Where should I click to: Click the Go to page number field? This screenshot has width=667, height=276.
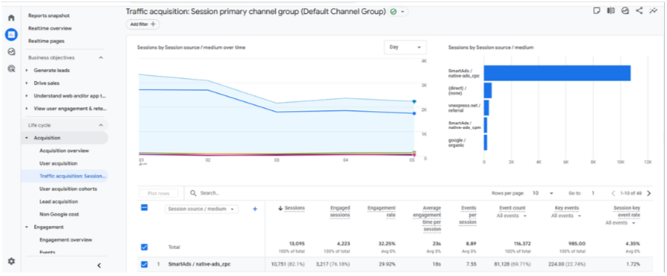pos(593,193)
